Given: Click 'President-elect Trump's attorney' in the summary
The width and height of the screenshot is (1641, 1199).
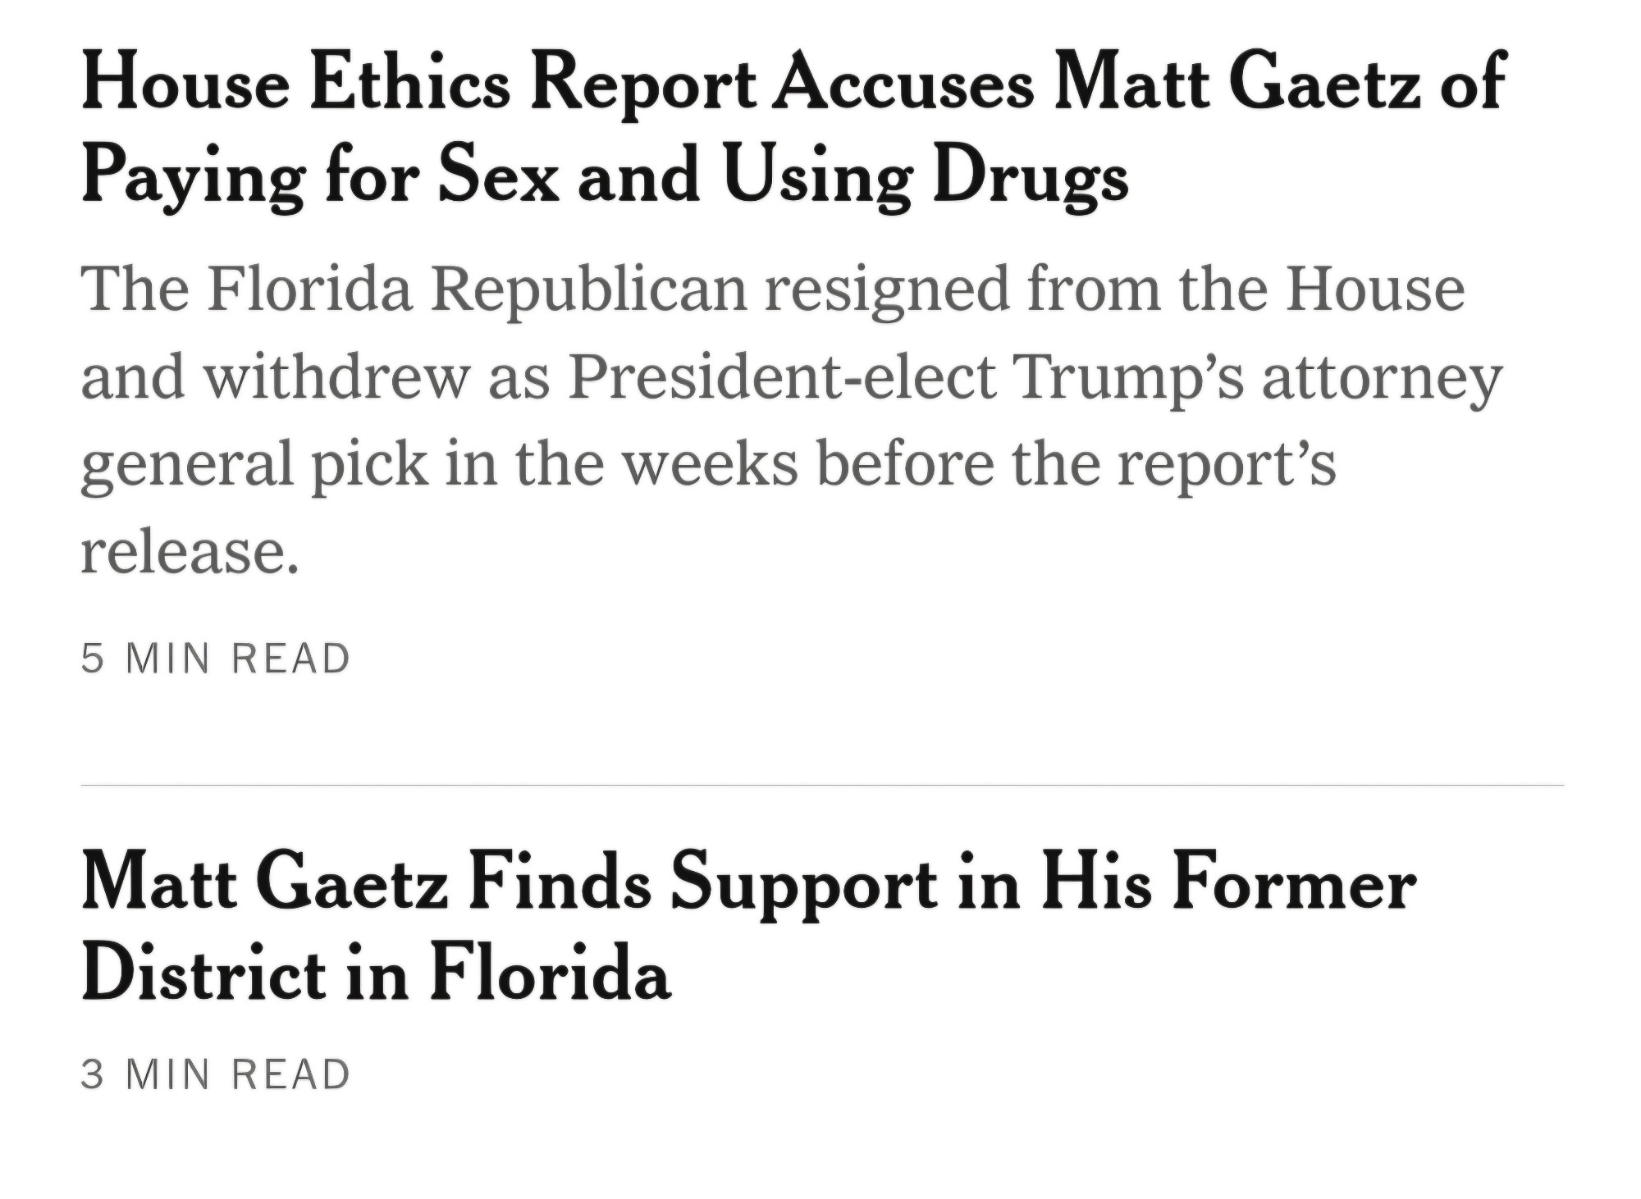Looking at the screenshot, I should (1035, 377).
